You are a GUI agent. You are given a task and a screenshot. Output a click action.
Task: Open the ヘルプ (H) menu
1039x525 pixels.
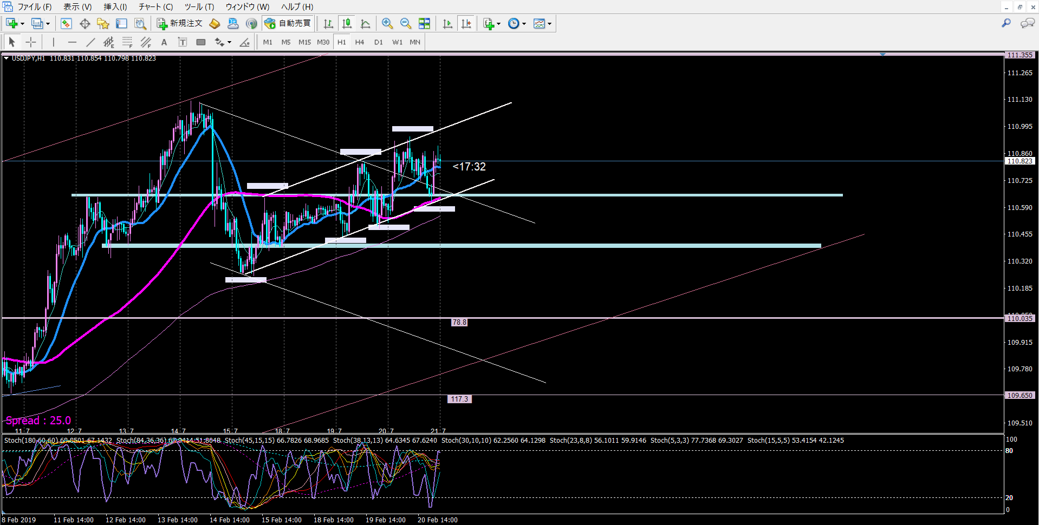click(297, 7)
